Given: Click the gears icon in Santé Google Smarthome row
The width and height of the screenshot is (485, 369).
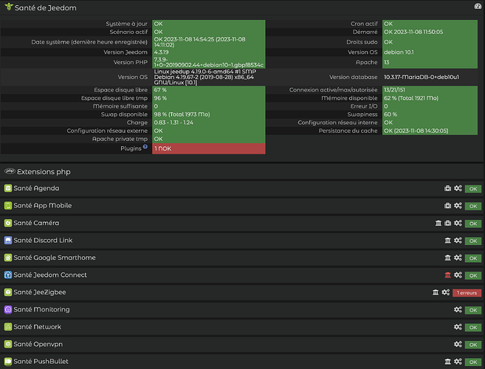Looking at the screenshot, I should [x=458, y=258].
